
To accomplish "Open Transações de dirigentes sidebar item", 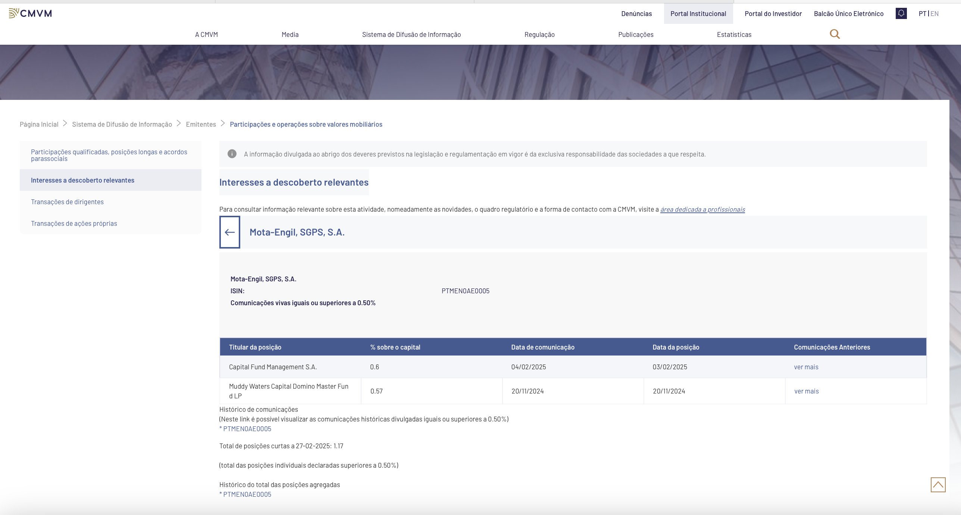I will [67, 202].
